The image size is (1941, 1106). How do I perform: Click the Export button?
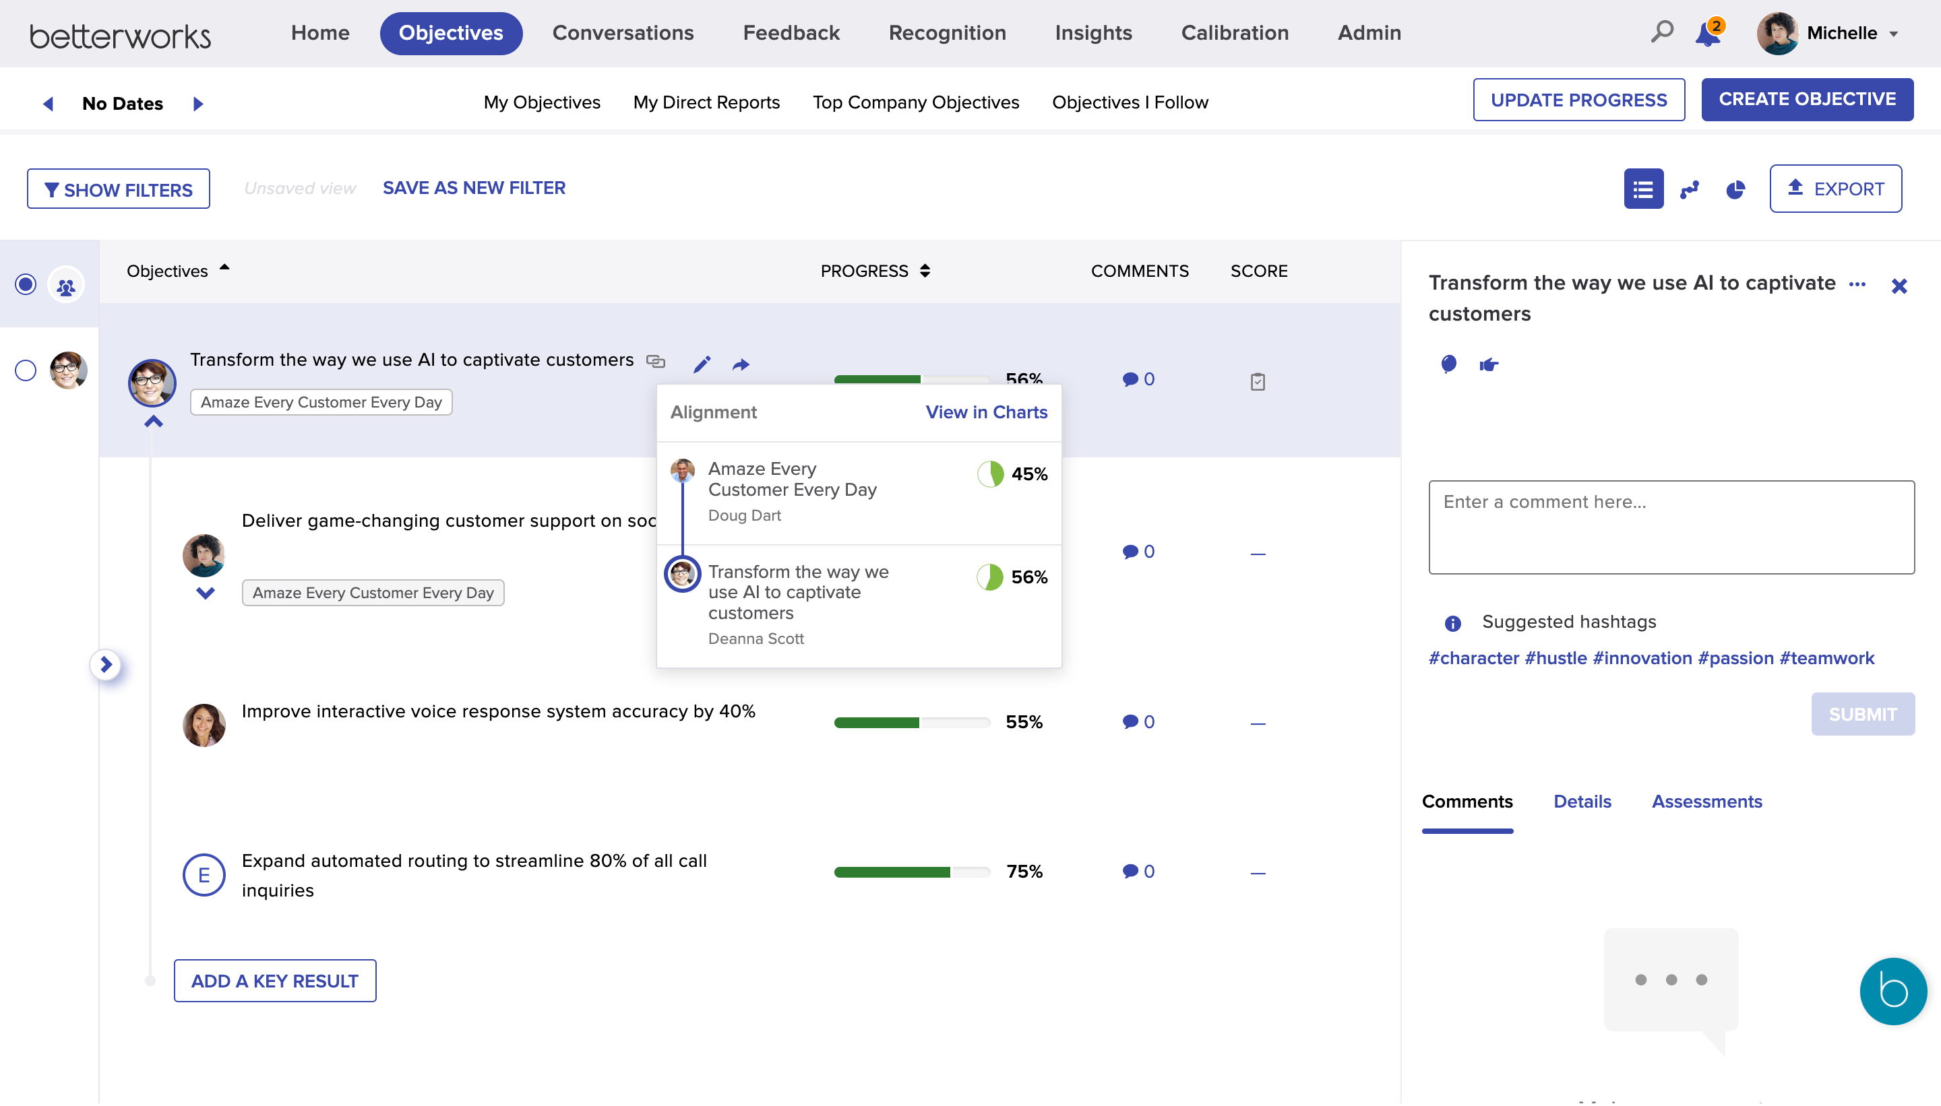pos(1835,189)
